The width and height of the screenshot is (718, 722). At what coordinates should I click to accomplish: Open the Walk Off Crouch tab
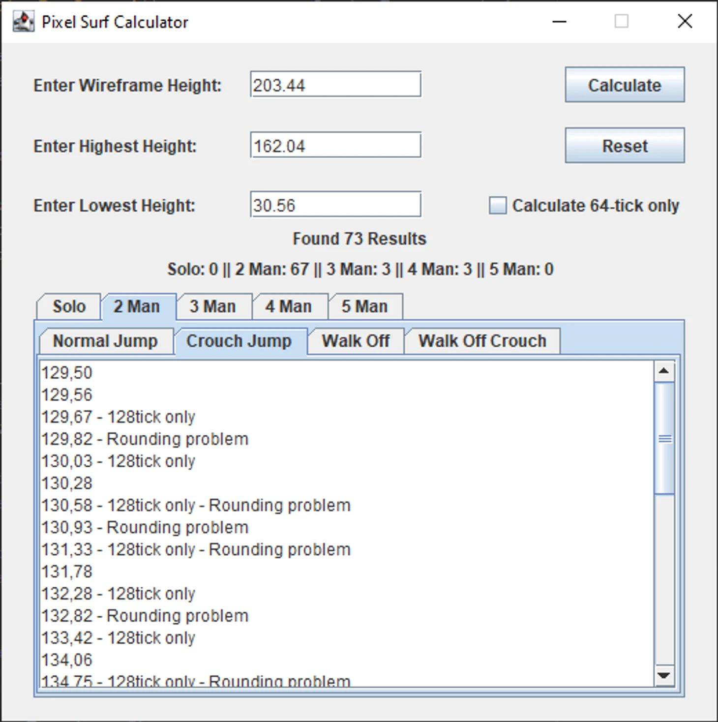482,341
